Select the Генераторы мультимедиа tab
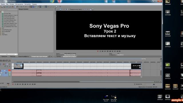Viewport: 183px width, 103px height. 39,57
